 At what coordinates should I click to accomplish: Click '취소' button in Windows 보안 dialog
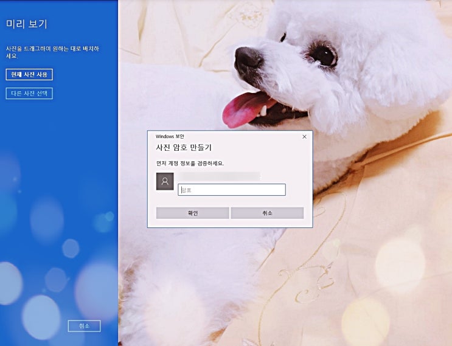pos(267,213)
